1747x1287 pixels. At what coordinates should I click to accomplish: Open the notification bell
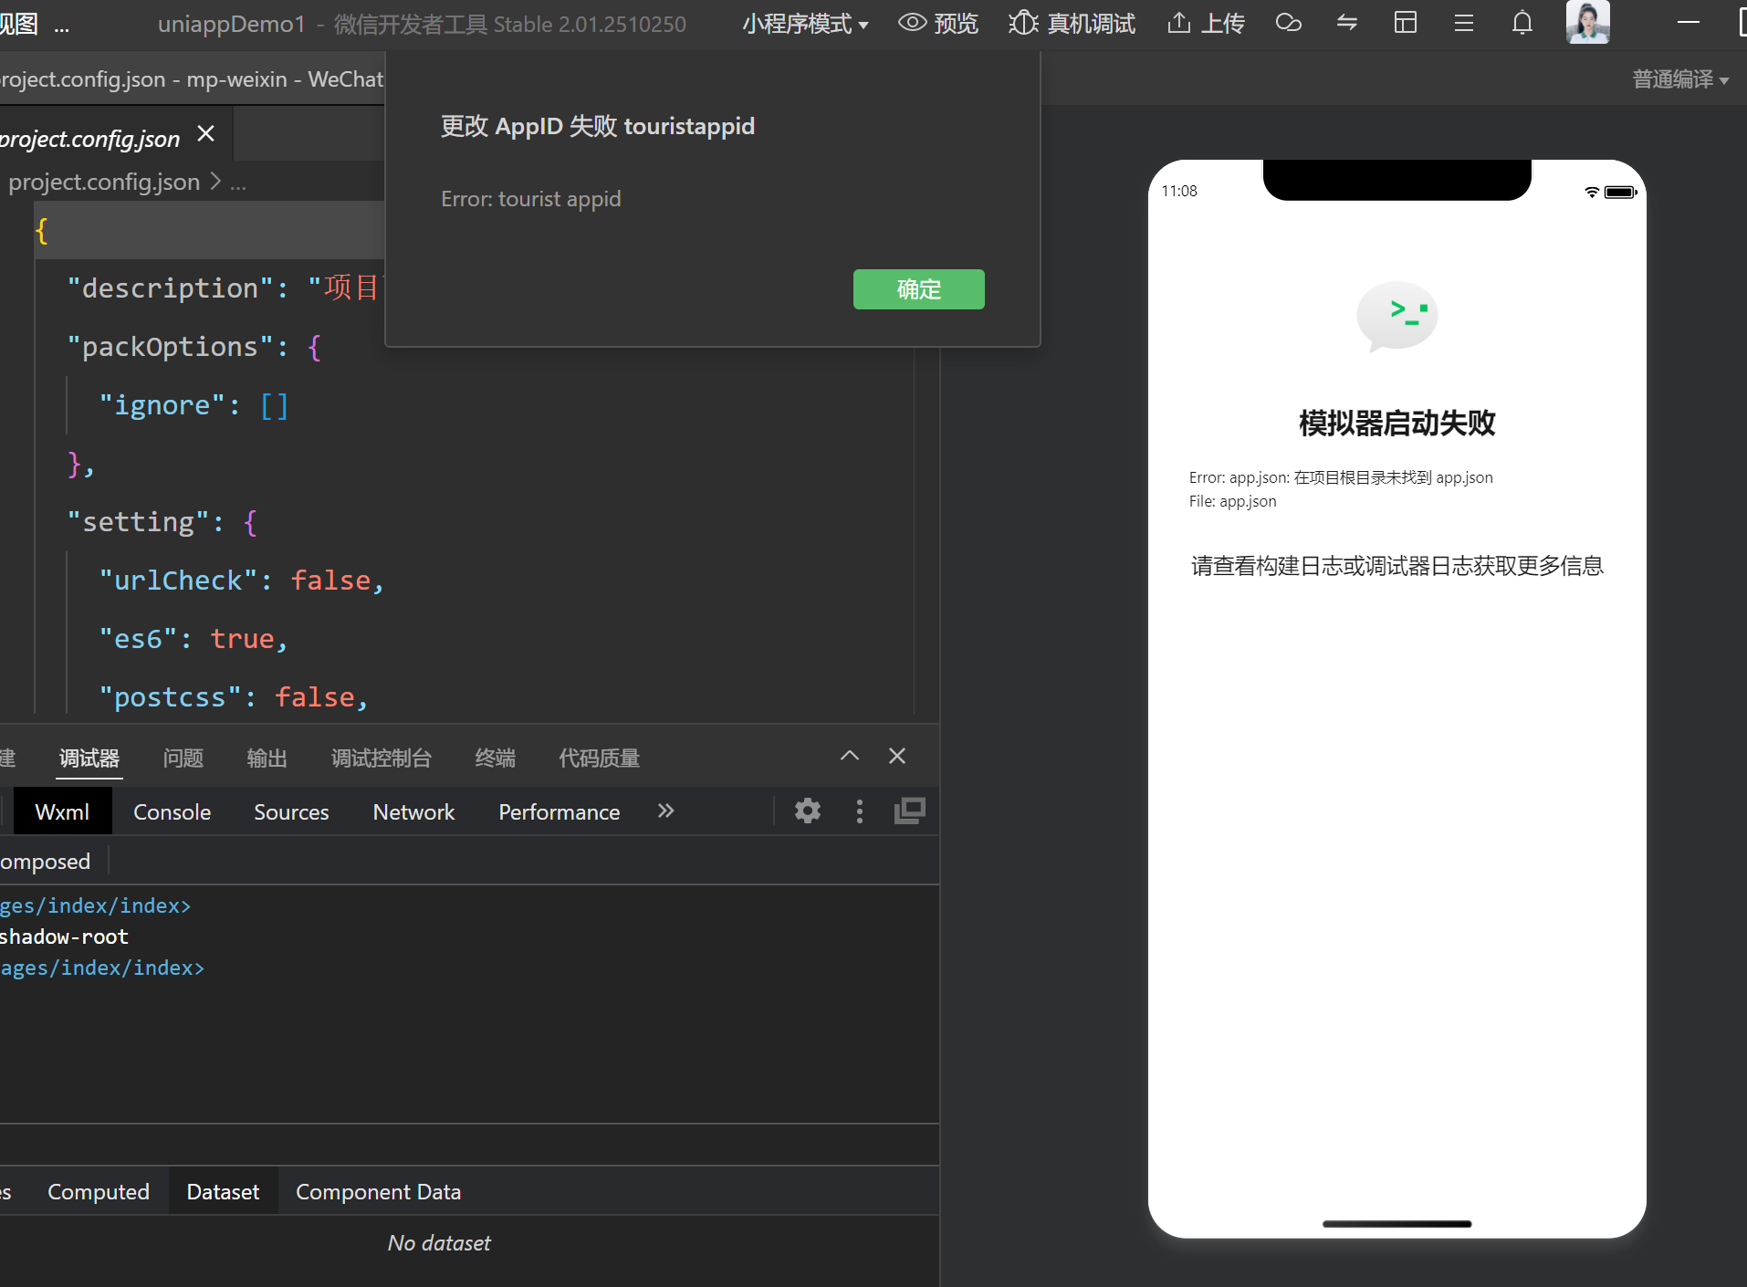1522,23
